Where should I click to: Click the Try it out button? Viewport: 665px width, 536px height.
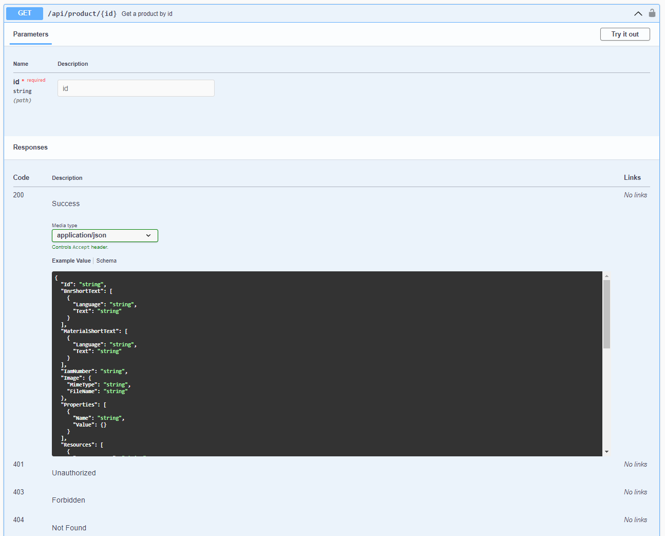click(625, 34)
